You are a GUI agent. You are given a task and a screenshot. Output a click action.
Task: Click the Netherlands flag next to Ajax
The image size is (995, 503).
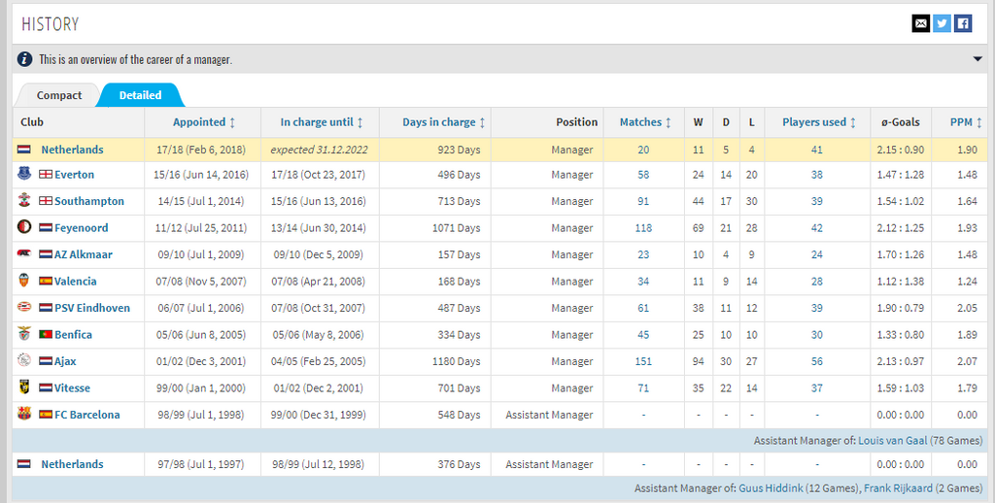point(46,361)
